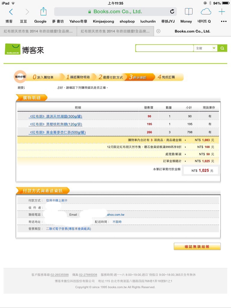This screenshot has width=231, height=308.
Task: Open 黃金蕎麥杏仁茶(500g/罐) product link
Action: coord(57,132)
